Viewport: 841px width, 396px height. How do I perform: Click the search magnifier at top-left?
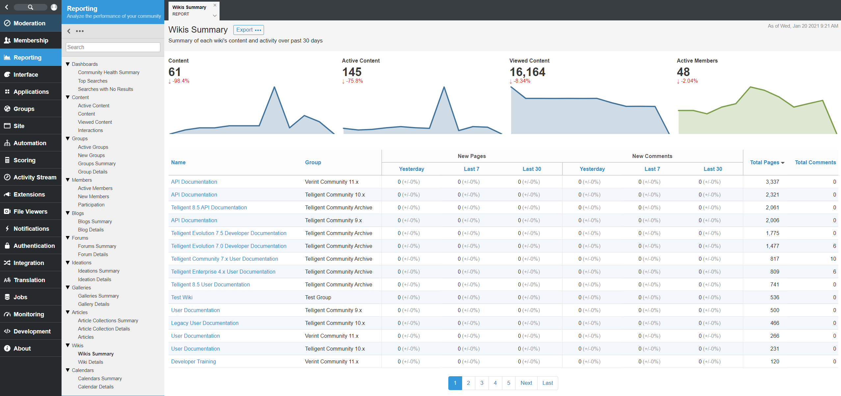tap(31, 7)
